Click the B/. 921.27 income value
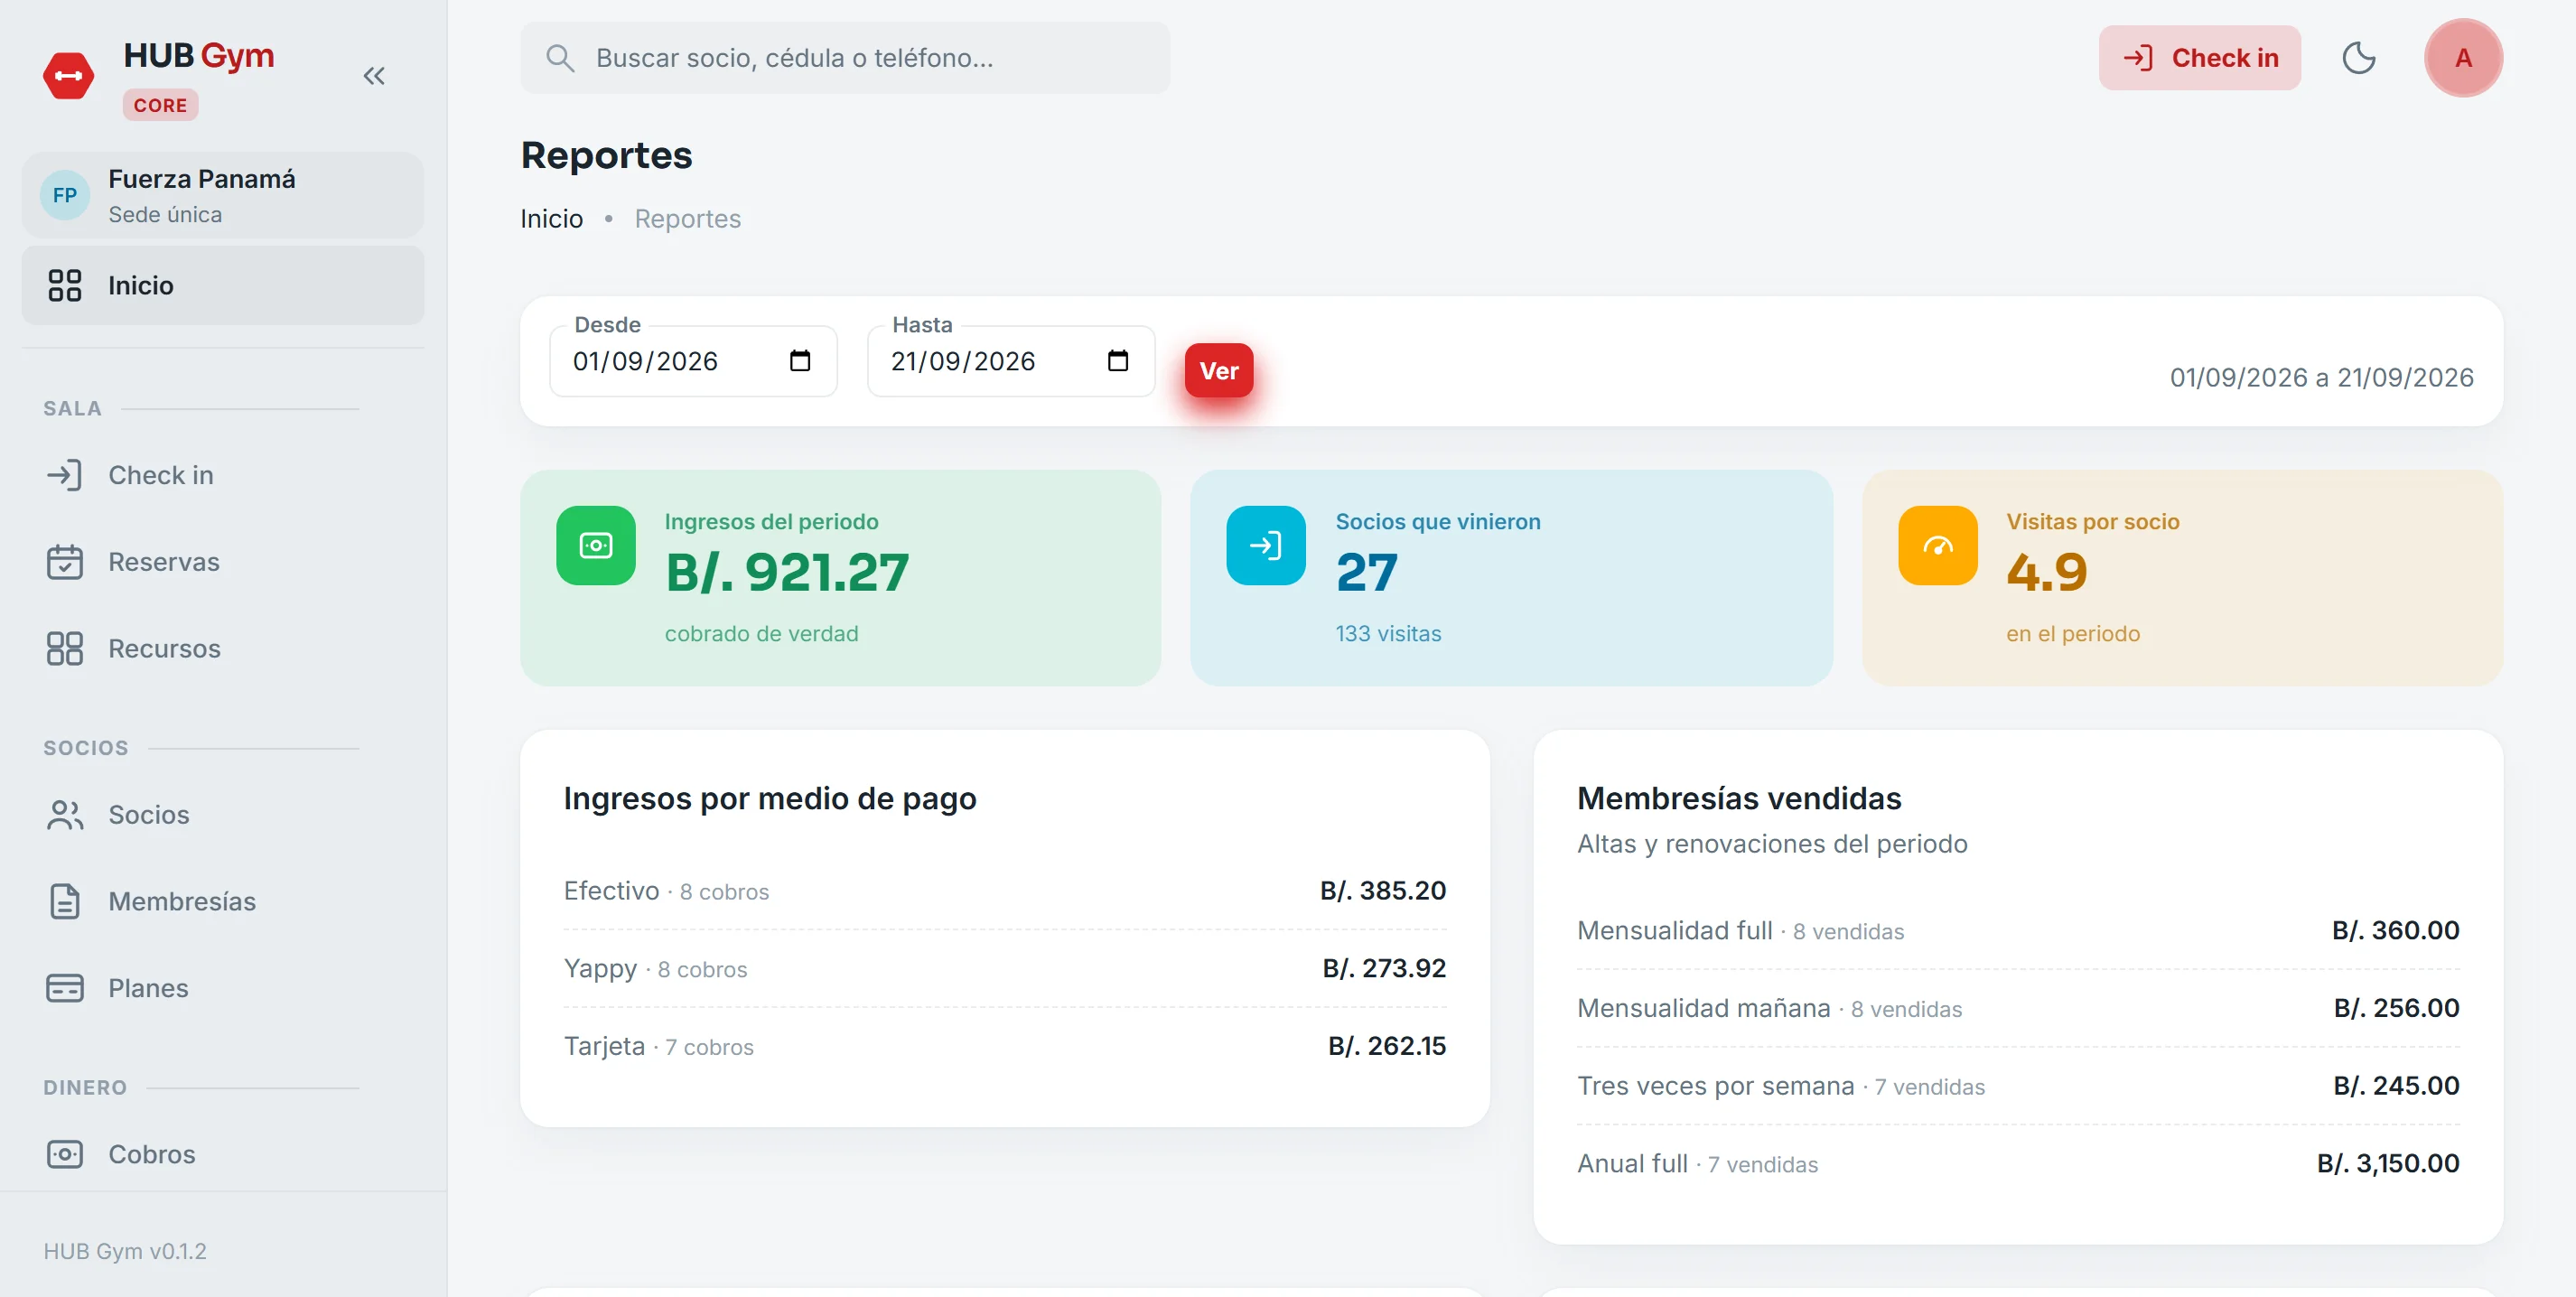Viewport: 2576px width, 1297px height. point(787,573)
